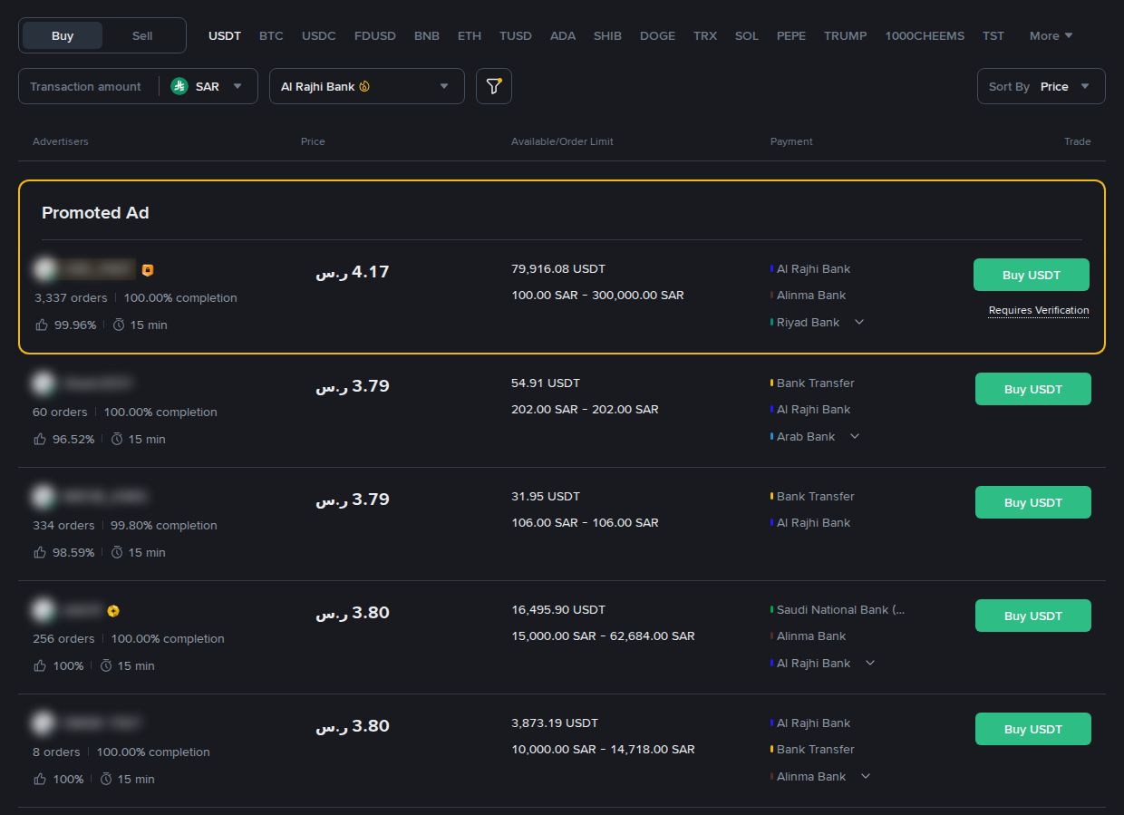Select the PEPE coin tab
1124x815 pixels.
click(x=791, y=35)
